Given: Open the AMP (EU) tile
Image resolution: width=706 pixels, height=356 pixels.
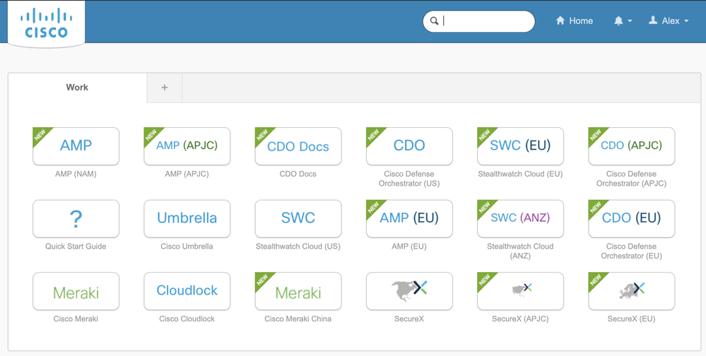Looking at the screenshot, I should tap(409, 219).
